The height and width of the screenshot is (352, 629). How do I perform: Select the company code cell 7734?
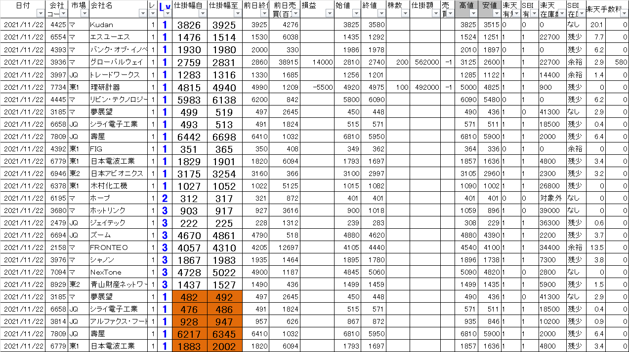(x=57, y=87)
